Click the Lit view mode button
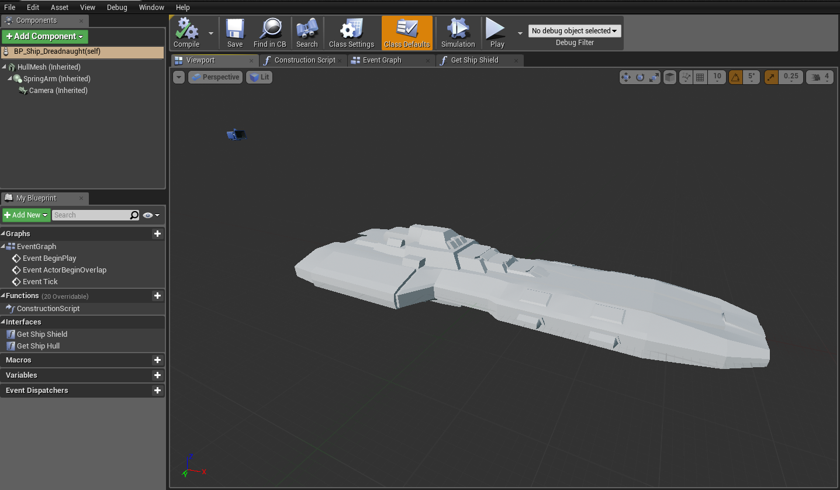This screenshot has width=840, height=490. (x=260, y=77)
